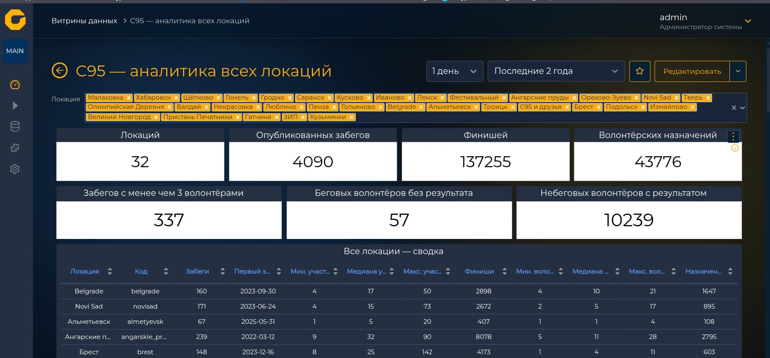This screenshot has width=770, height=358.
Task: Add dashboard to favorites with star button
Action: point(639,71)
